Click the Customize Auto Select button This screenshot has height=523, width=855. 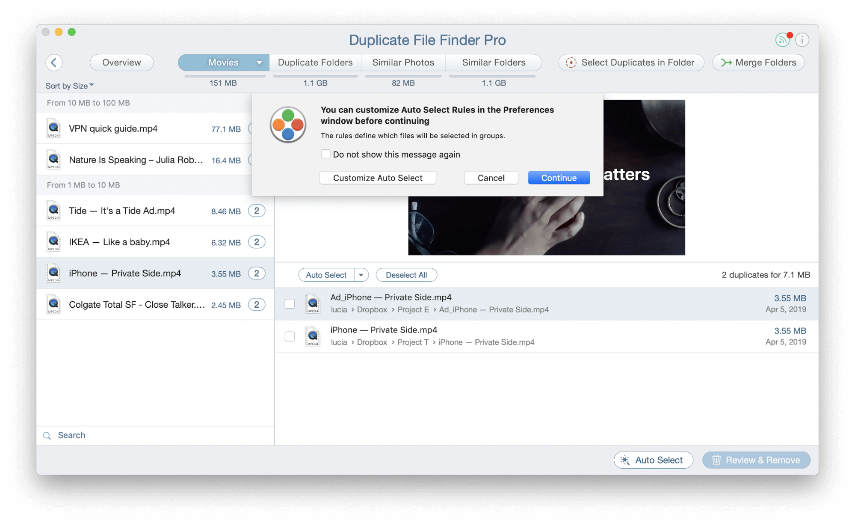(x=378, y=178)
